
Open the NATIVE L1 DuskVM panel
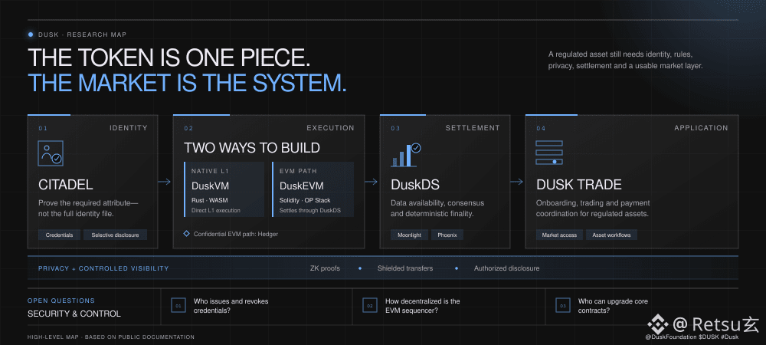[x=224, y=189]
